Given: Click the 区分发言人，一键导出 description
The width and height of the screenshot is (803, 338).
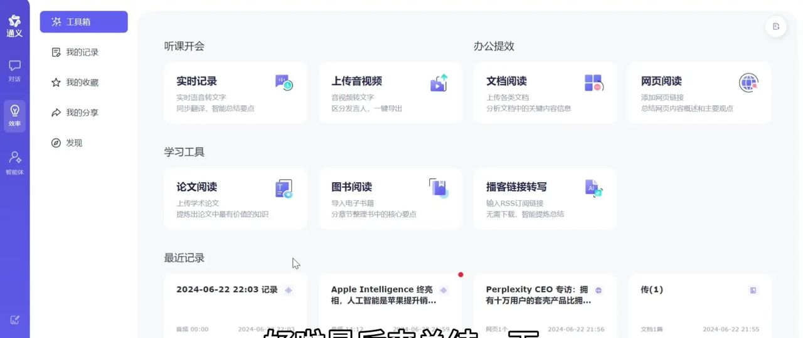Looking at the screenshot, I should coord(366,108).
